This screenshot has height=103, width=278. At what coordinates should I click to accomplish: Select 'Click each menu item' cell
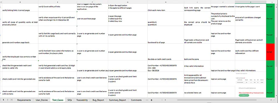(166, 7)
